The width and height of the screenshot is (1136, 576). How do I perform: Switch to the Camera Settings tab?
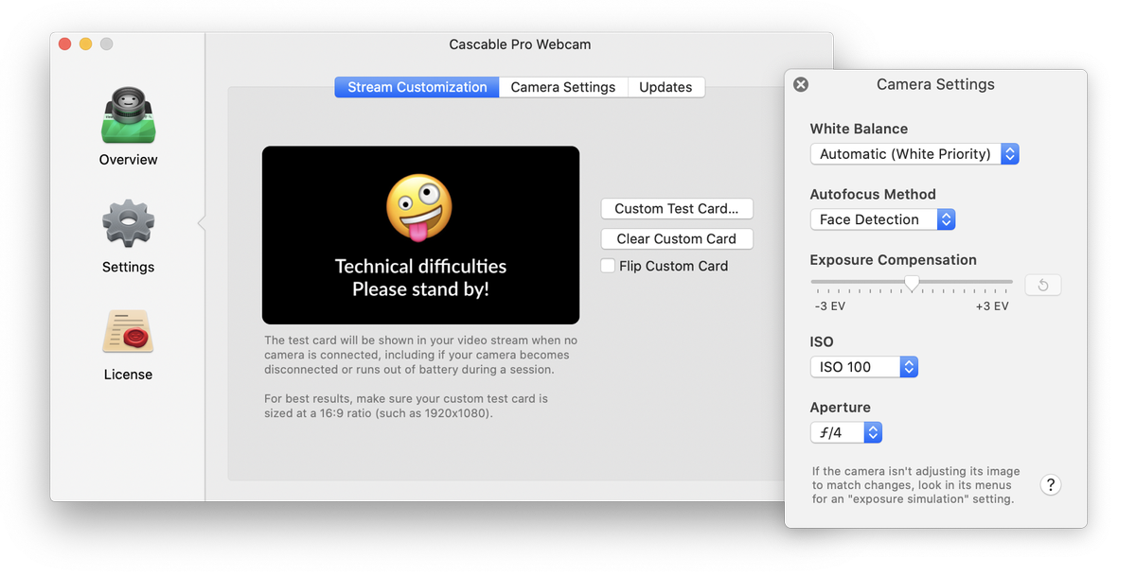pos(563,87)
